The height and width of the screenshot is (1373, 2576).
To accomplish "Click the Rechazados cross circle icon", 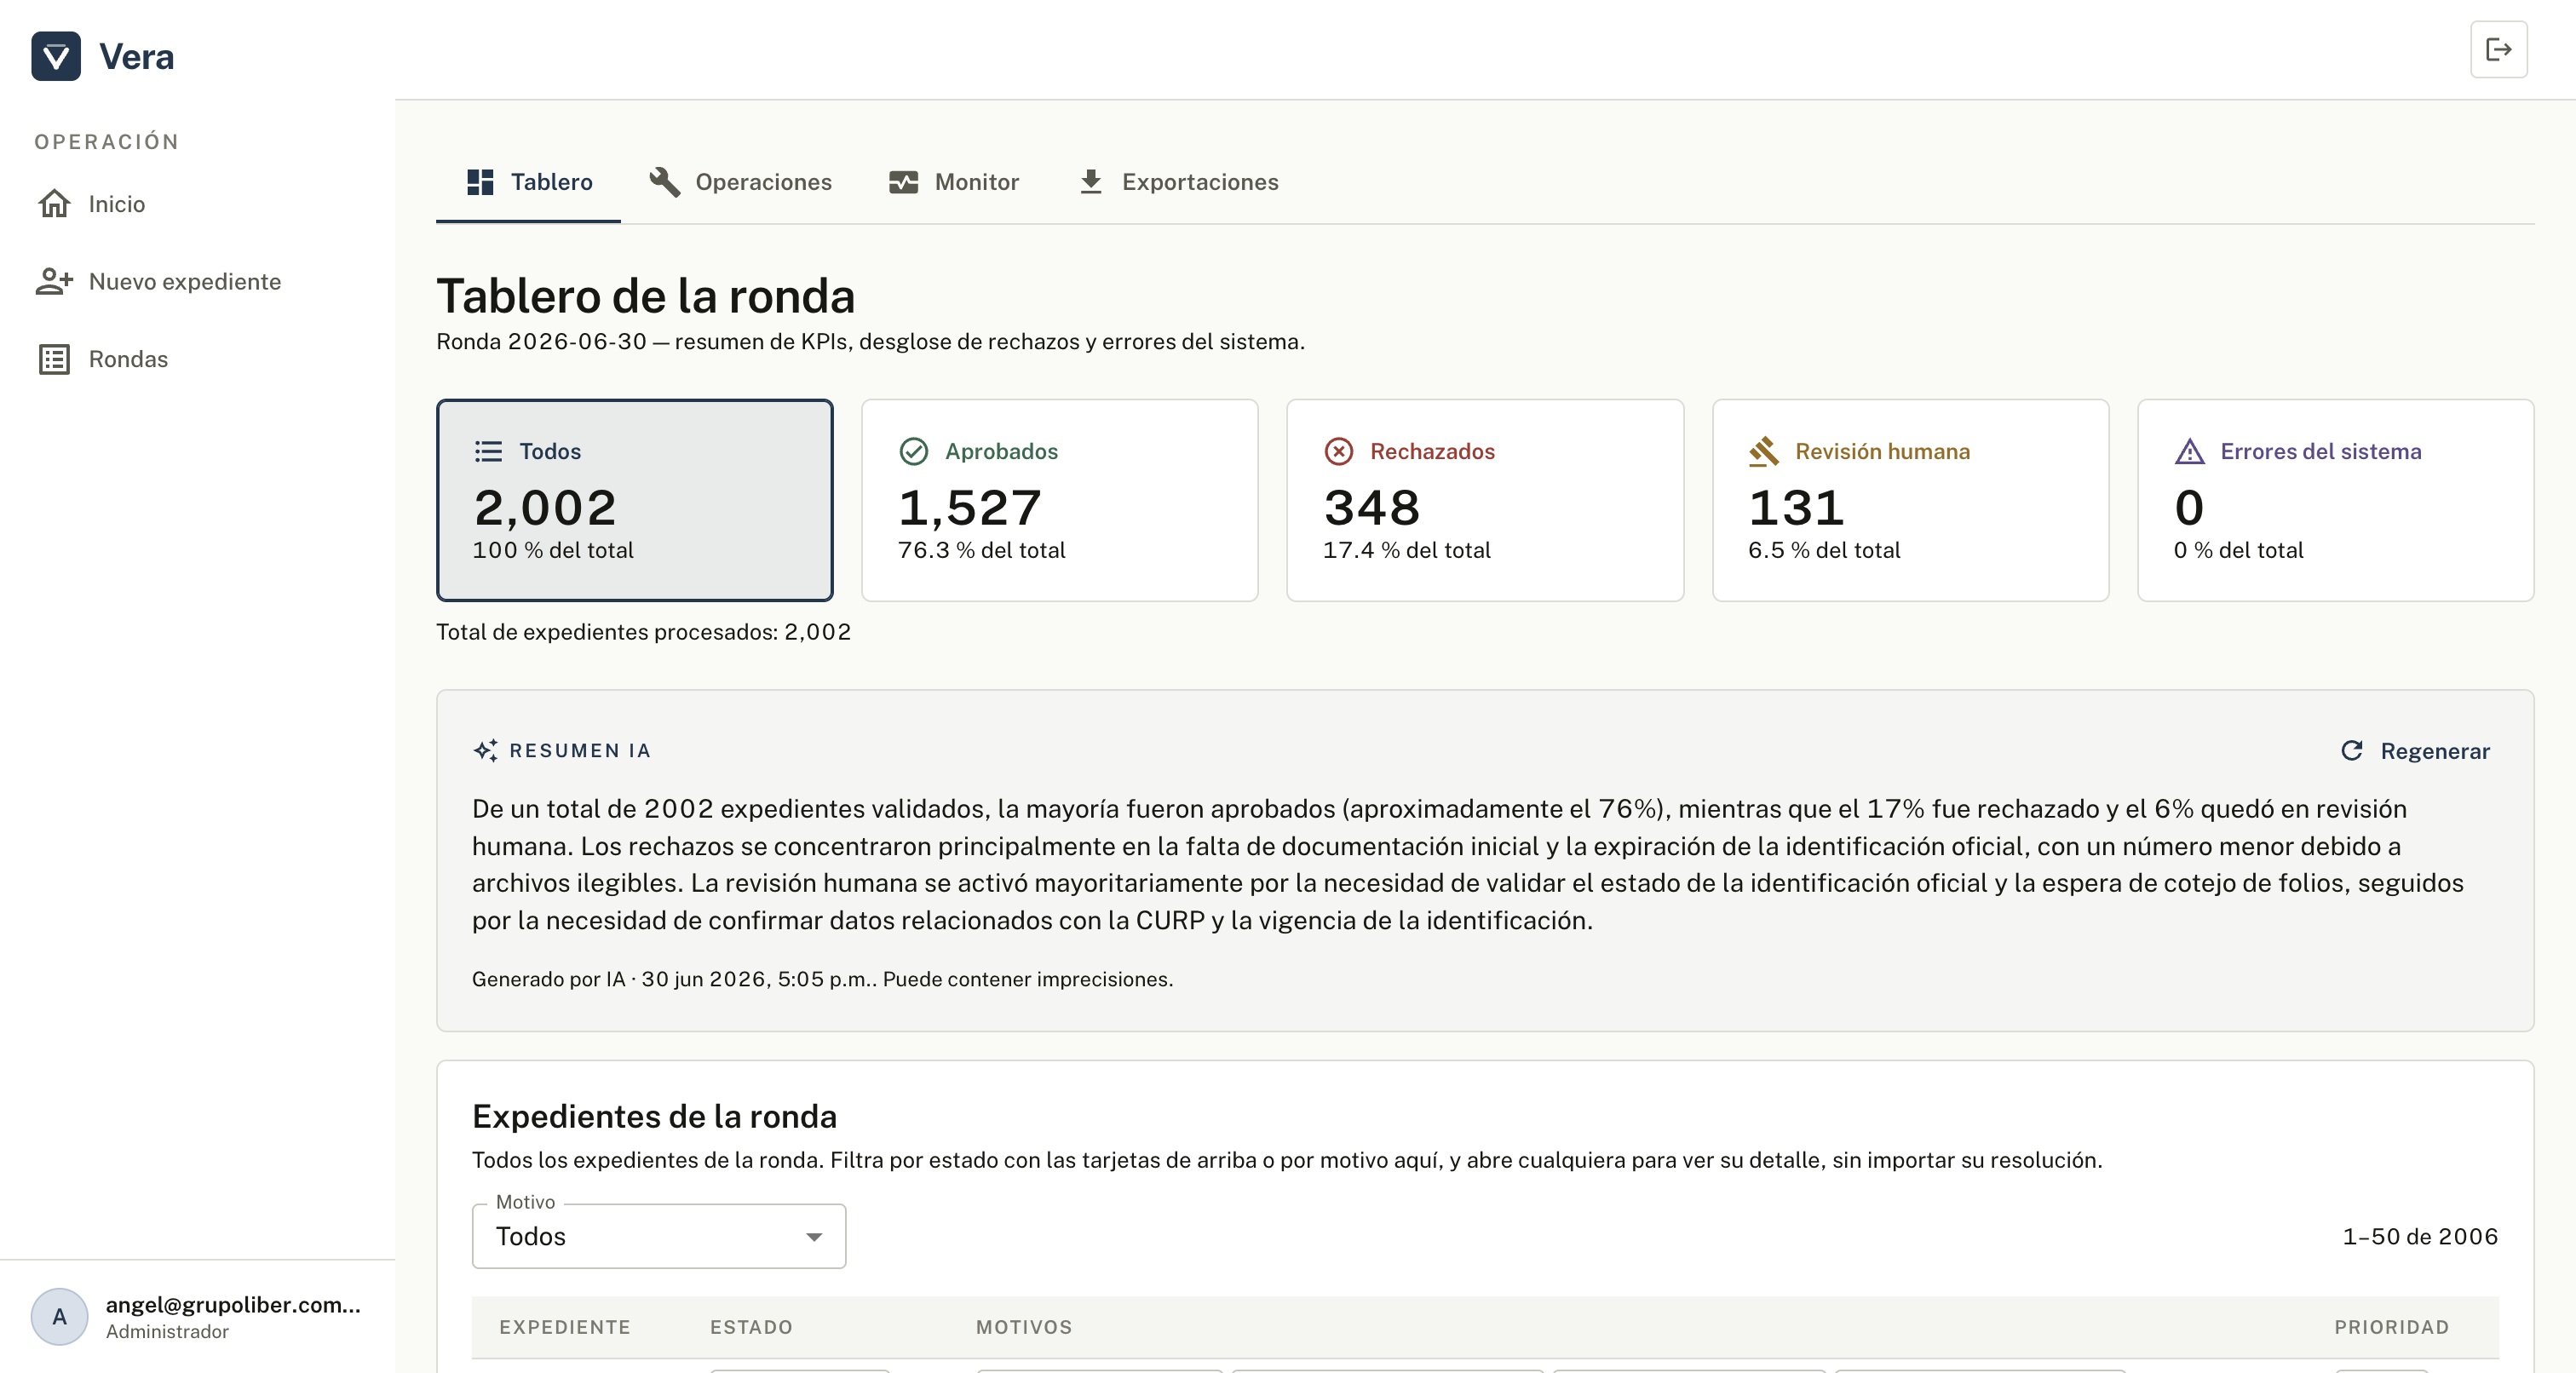I will 1338,451.
